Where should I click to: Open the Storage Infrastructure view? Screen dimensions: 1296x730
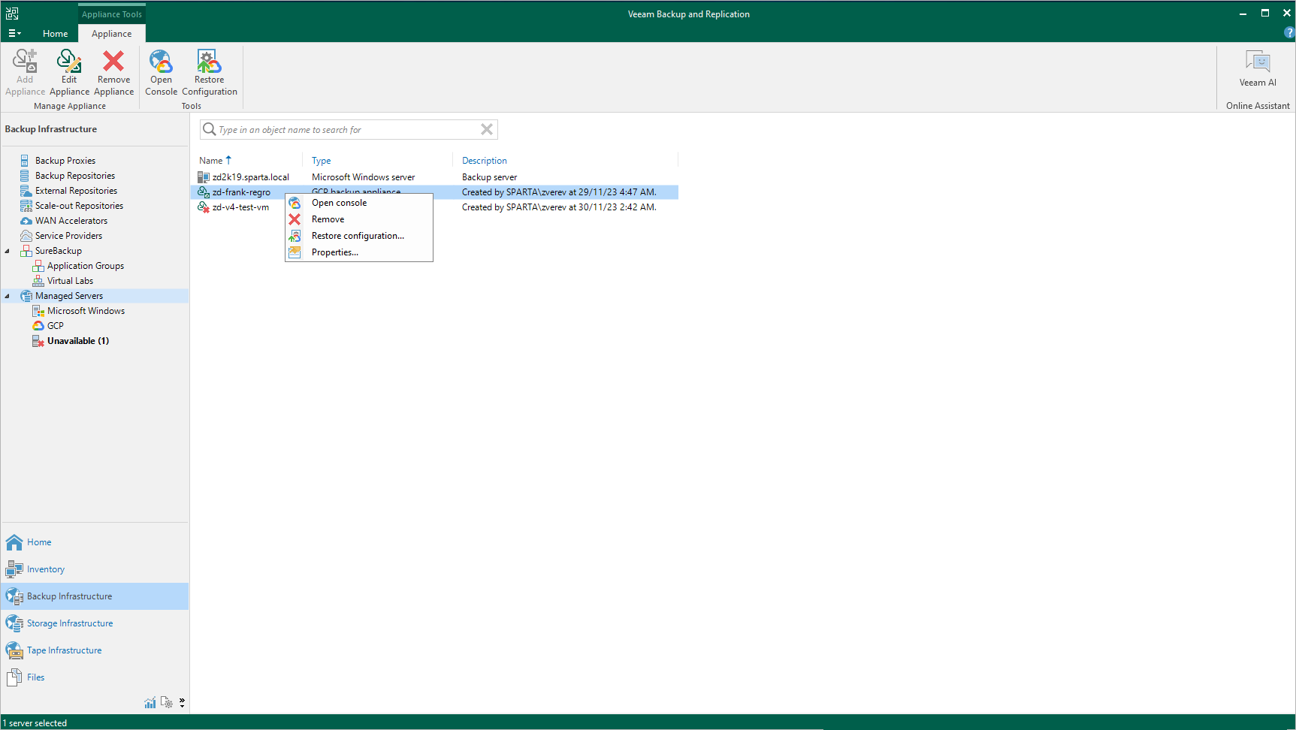pyautogui.click(x=95, y=623)
